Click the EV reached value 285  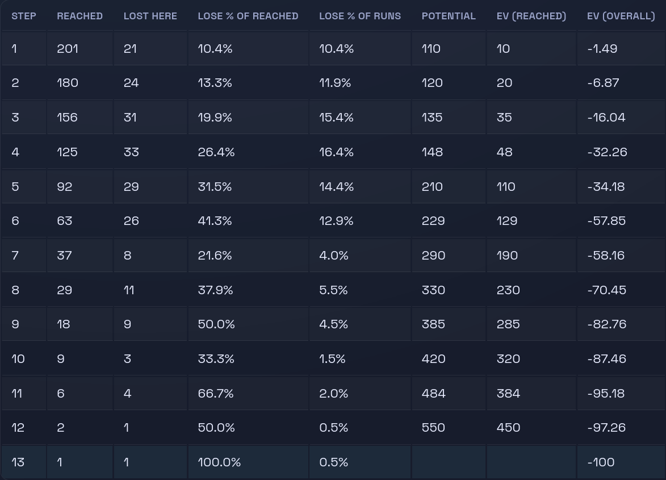508,324
